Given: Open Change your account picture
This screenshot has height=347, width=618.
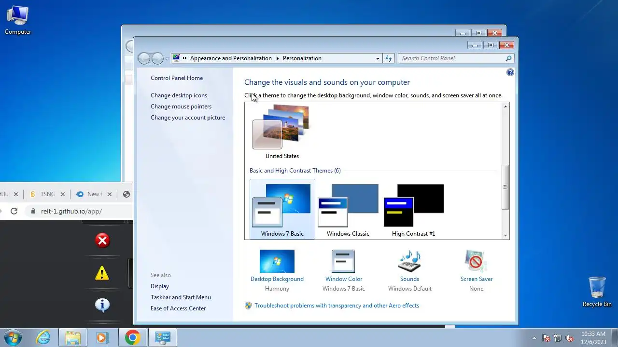Looking at the screenshot, I should (188, 118).
